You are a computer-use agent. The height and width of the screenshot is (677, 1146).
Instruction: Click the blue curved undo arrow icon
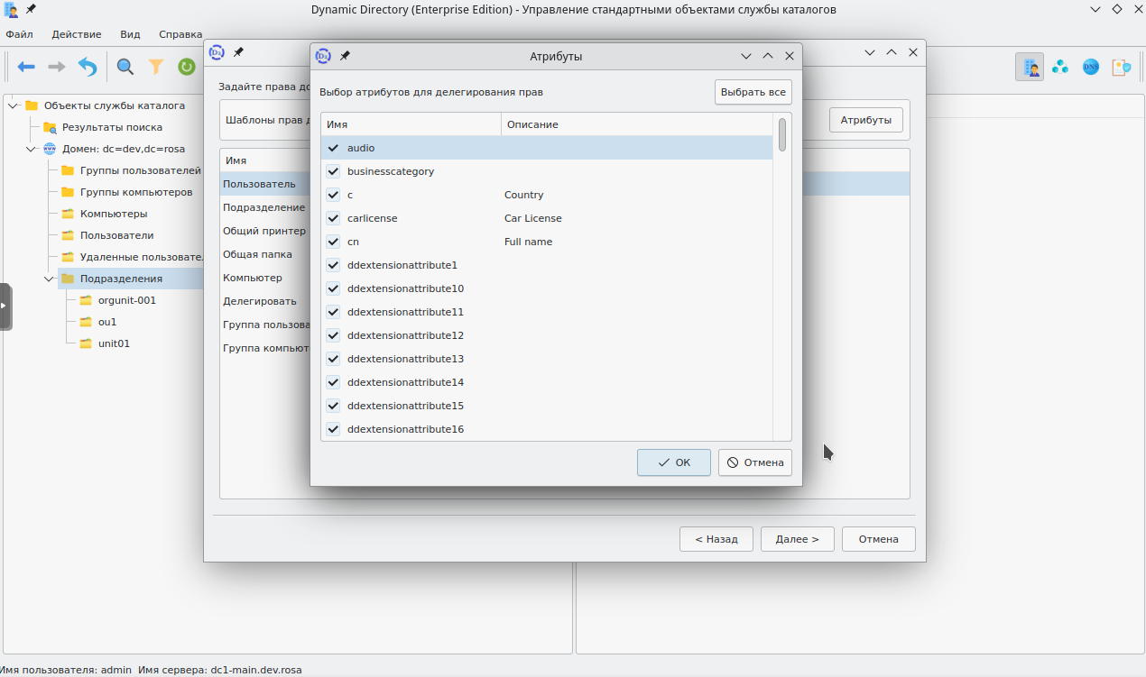coord(88,67)
